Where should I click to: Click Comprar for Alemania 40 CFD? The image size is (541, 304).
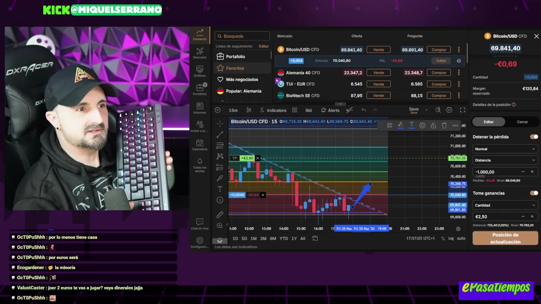(439, 73)
